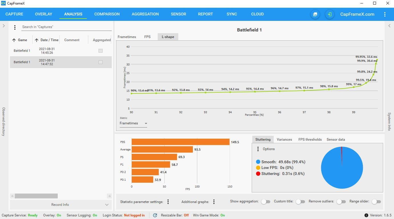394x219 pixels.
Task: Click the scrollbar left arrow in captures list
Action: [12, 196]
